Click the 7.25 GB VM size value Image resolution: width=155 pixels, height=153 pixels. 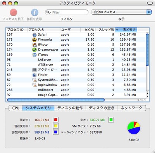coord(95,126)
